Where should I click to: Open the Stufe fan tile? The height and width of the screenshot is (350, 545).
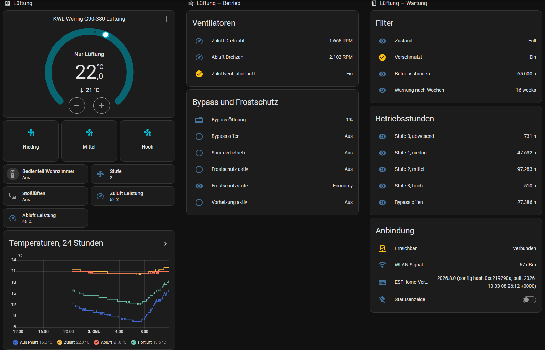coord(133,174)
